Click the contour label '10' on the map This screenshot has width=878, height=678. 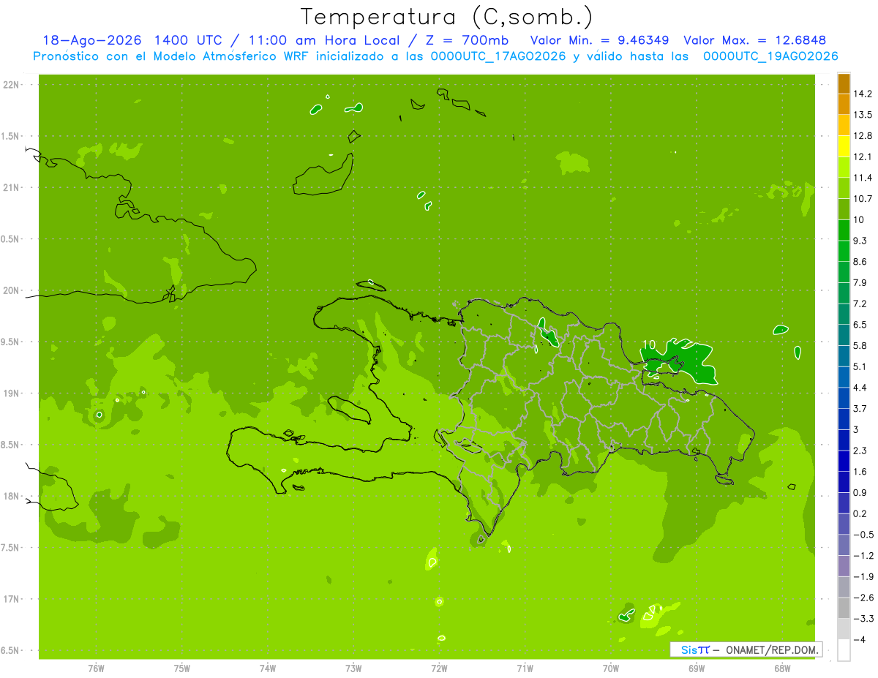pyautogui.click(x=648, y=344)
